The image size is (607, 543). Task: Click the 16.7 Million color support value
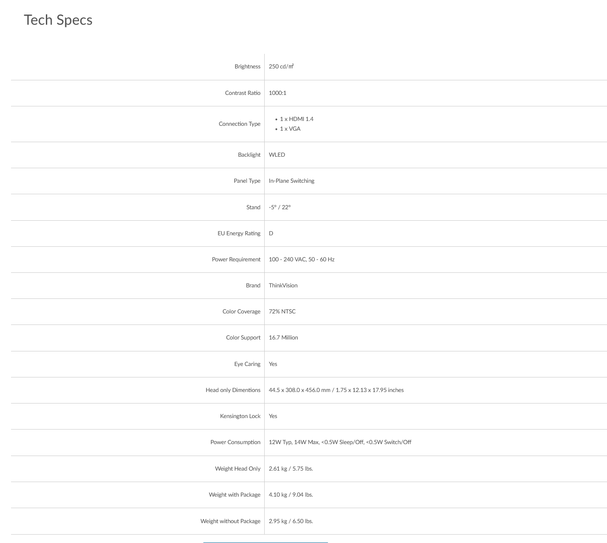[283, 337]
